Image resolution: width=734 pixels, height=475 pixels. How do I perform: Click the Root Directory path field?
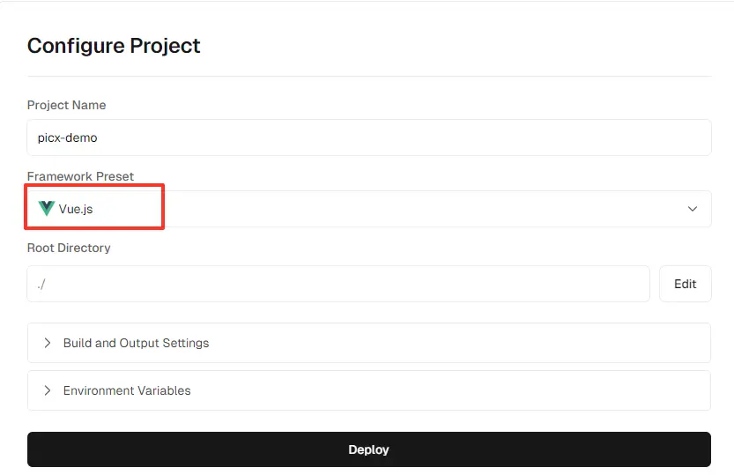tap(338, 284)
